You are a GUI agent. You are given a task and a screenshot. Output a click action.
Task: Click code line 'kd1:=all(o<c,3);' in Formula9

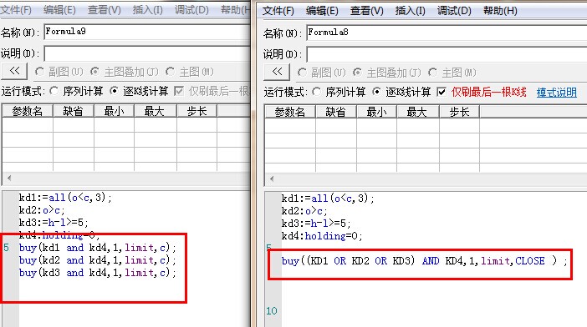point(65,198)
